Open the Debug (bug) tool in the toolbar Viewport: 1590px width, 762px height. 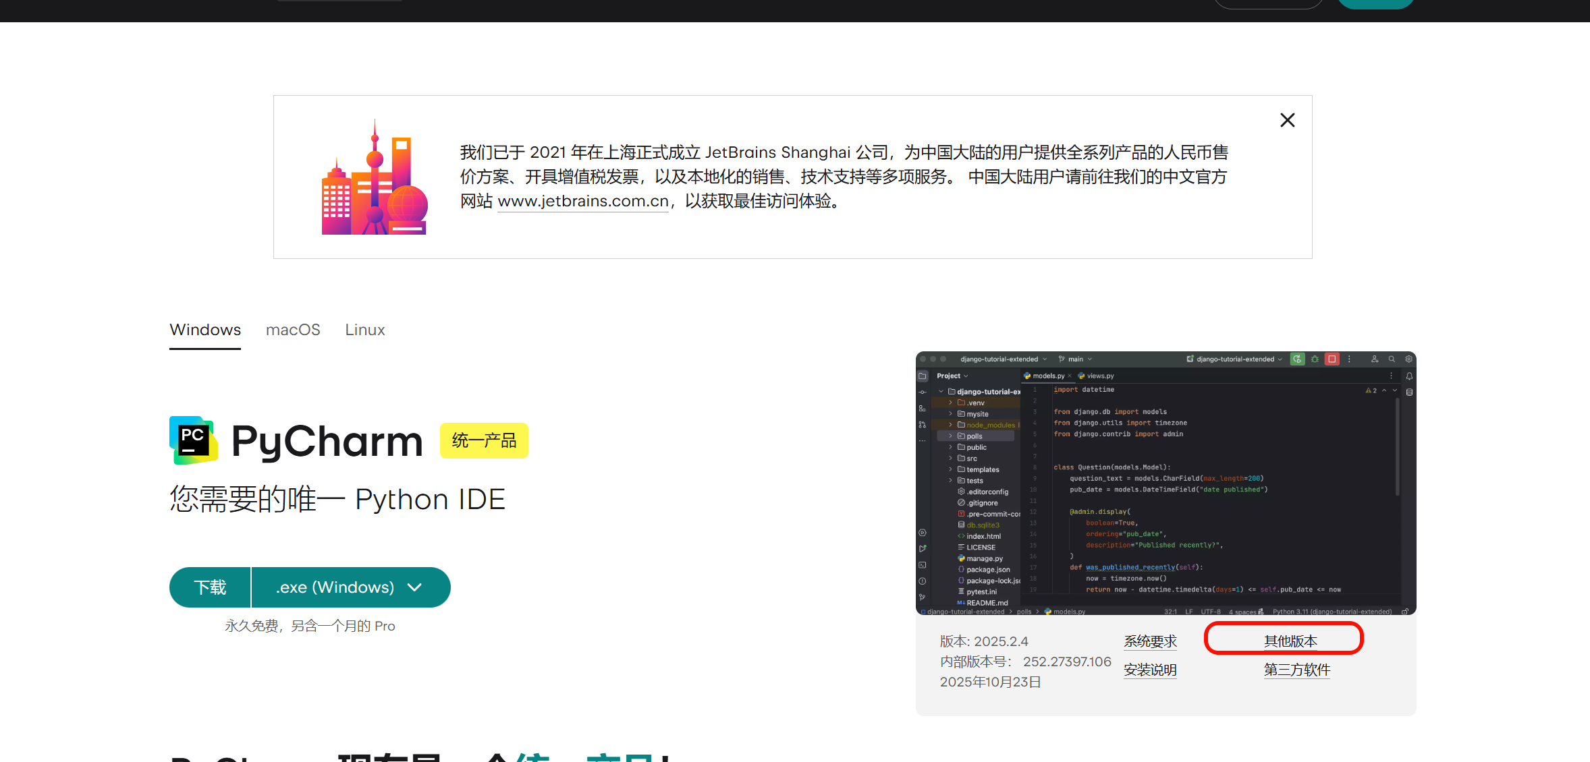(1315, 359)
